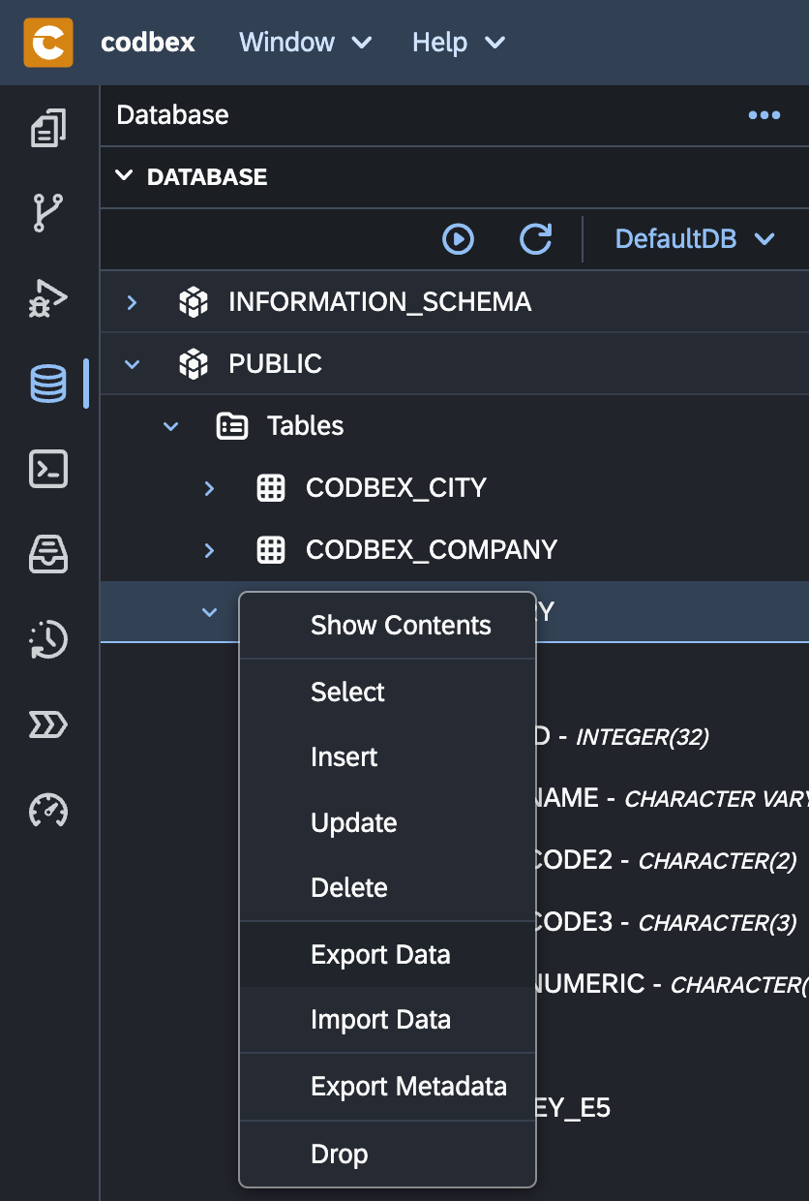
Task: Open the Terminal perspective icon
Action: pyautogui.click(x=48, y=469)
